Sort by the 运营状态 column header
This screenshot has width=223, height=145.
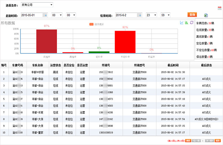[56, 65]
